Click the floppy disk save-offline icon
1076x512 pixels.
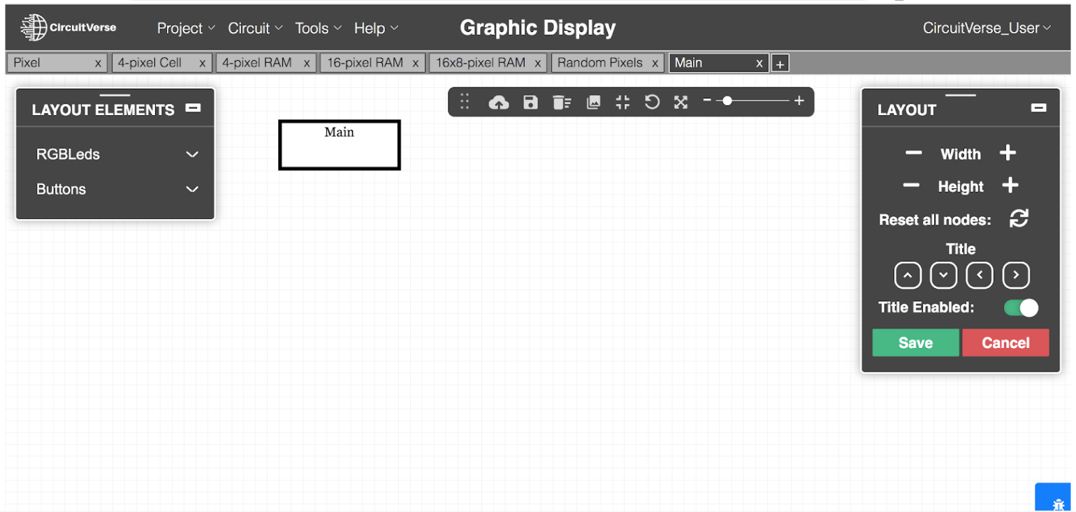[530, 103]
